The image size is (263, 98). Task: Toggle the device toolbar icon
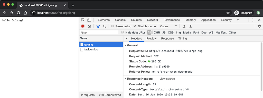pos(89,20)
